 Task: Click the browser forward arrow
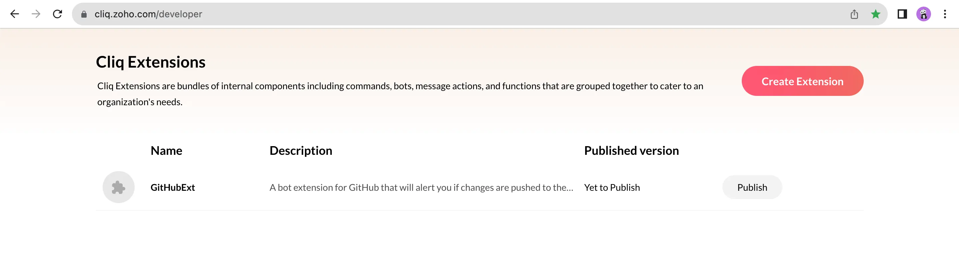coord(36,14)
